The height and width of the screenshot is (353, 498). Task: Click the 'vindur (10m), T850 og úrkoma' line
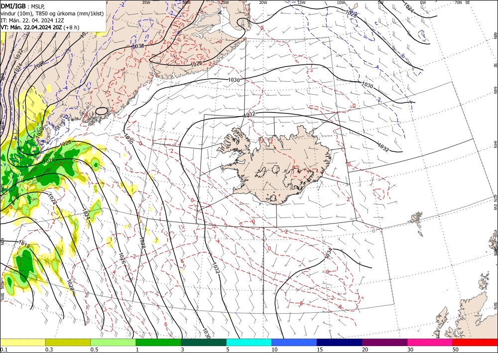coord(52,13)
